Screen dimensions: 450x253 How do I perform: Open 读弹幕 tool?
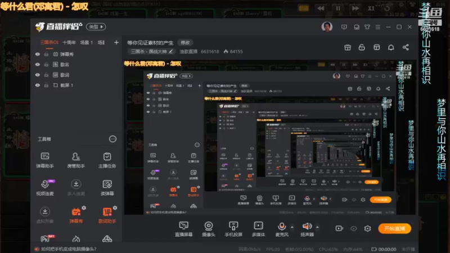pyautogui.click(x=107, y=187)
